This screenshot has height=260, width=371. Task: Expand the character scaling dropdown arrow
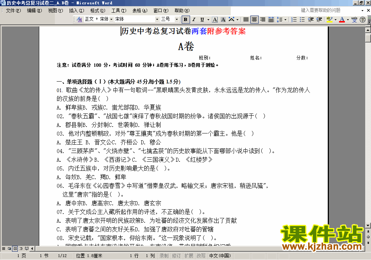238,20
